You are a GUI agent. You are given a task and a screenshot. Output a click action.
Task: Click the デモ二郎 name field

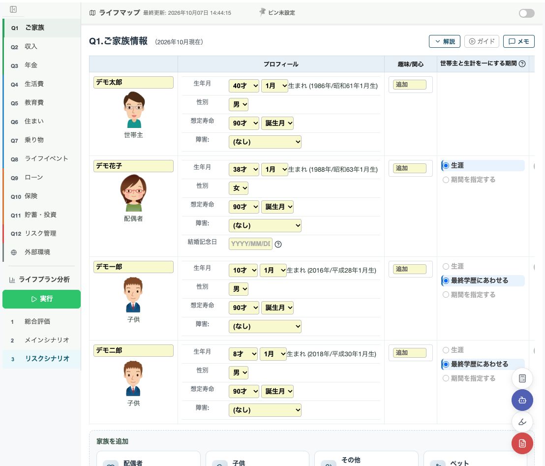click(133, 350)
